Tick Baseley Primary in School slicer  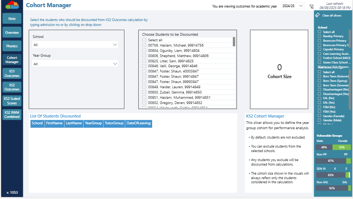319,36
